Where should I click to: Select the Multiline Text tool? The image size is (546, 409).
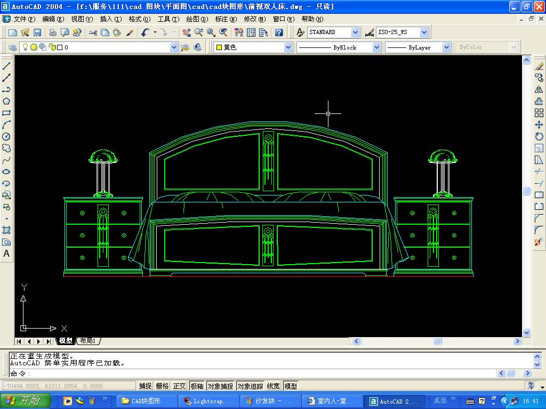coord(6,253)
